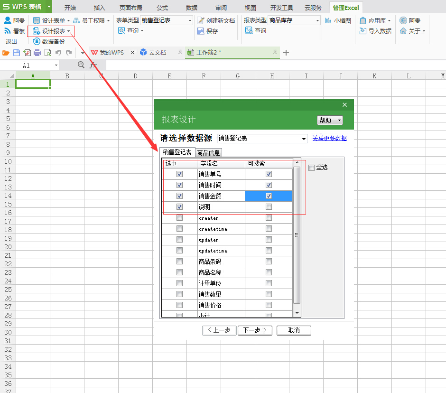The image size is (446, 393).
Task: Open the 公式 ribbon tab
Action: (x=162, y=8)
